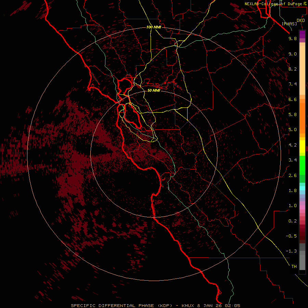
Task: Click the 7.4 scale value
Action: click(x=293, y=84)
